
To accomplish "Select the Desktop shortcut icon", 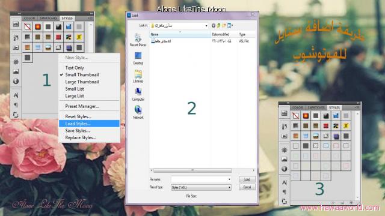I will pos(138,58).
